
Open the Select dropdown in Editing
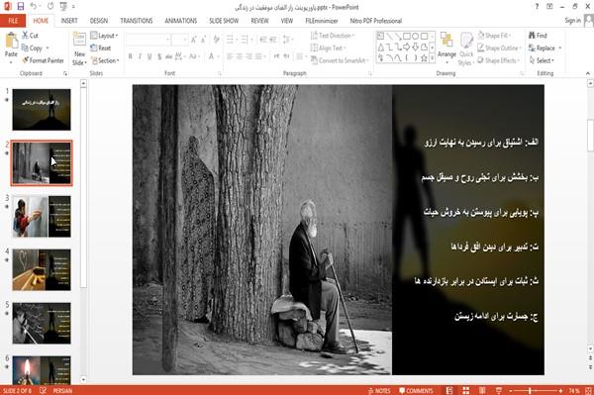click(x=542, y=60)
